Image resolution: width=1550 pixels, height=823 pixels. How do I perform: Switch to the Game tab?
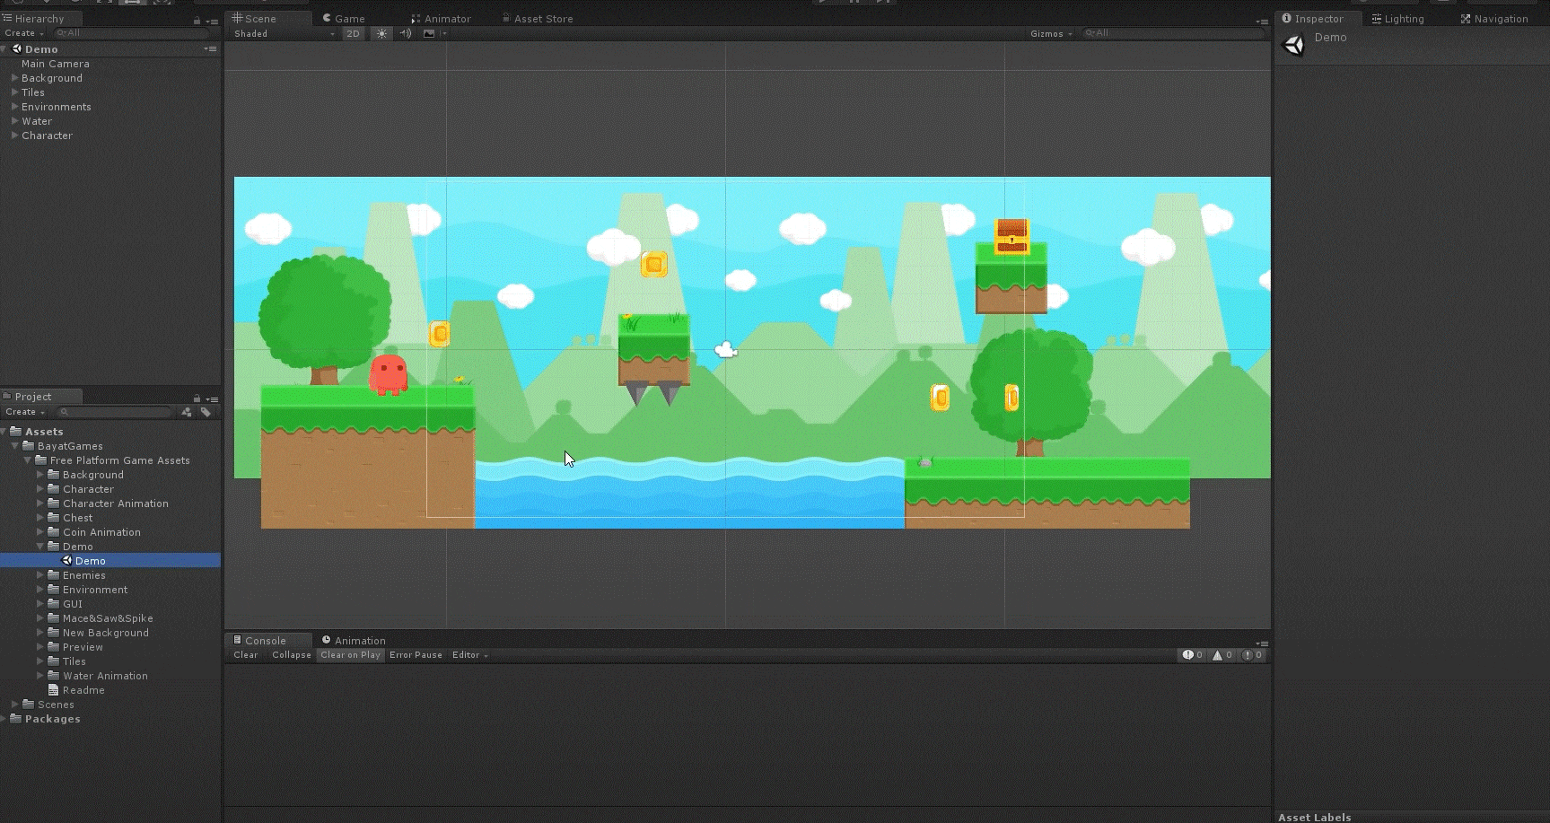click(x=345, y=19)
